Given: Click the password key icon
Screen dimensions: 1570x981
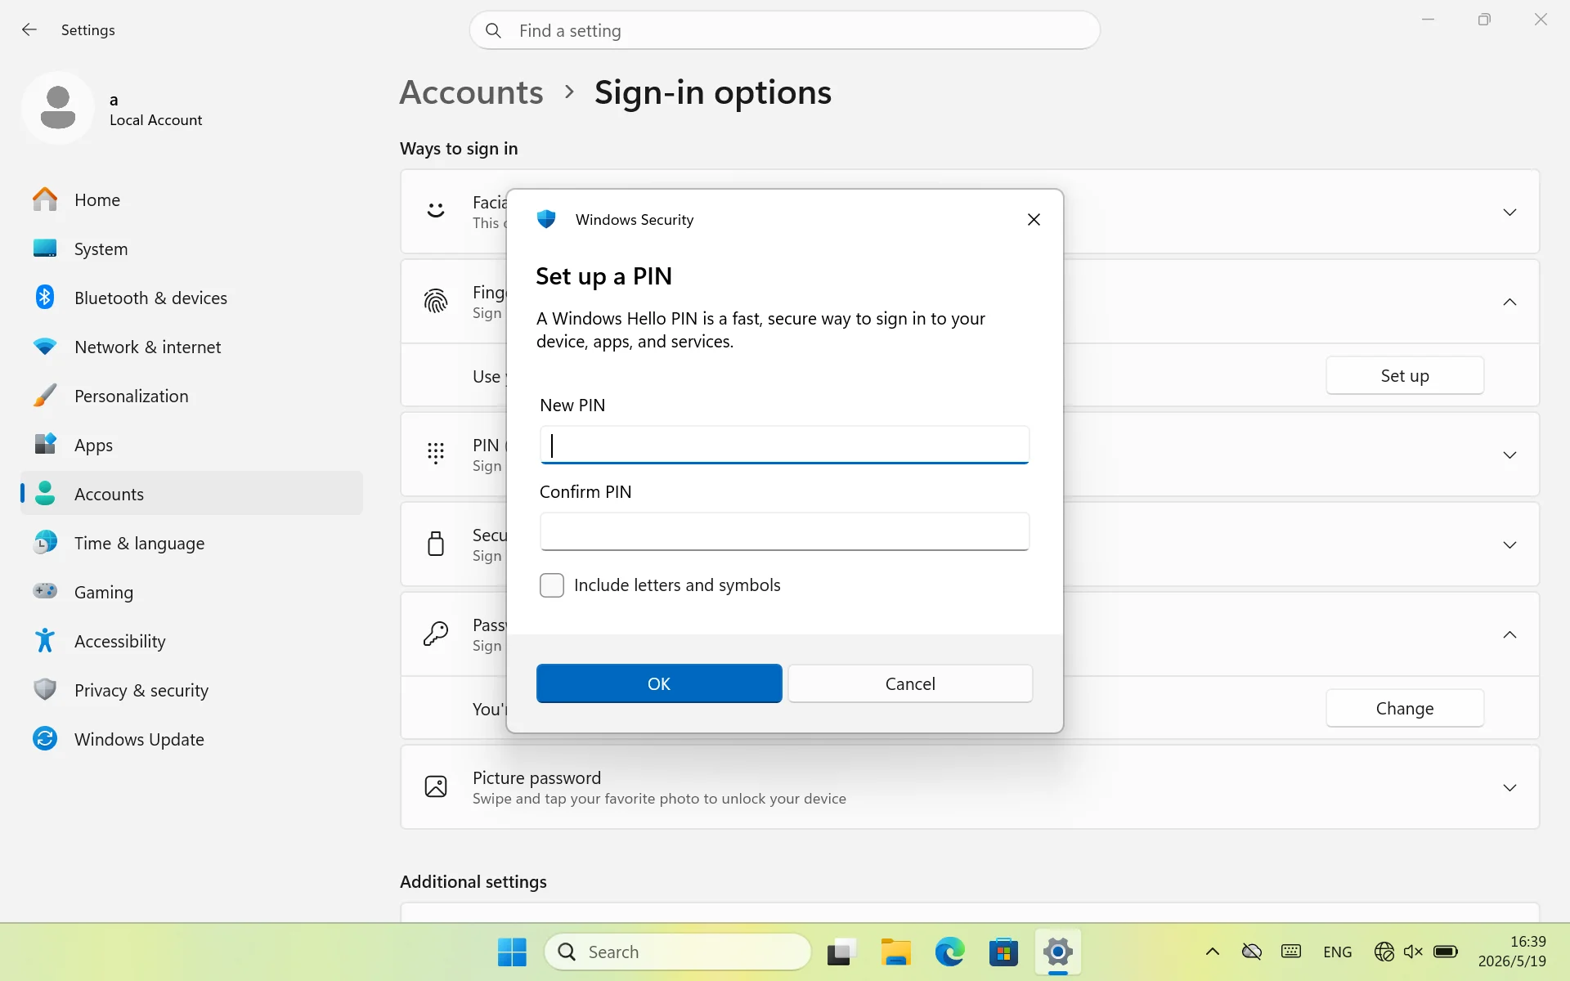Looking at the screenshot, I should 436,634.
